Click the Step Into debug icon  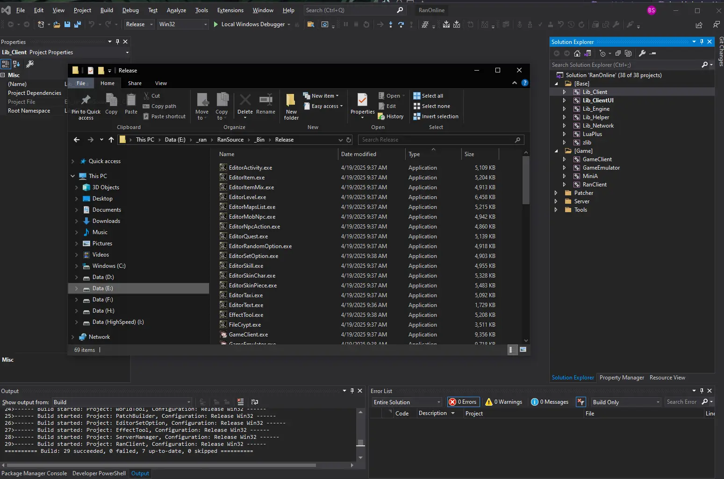click(391, 24)
